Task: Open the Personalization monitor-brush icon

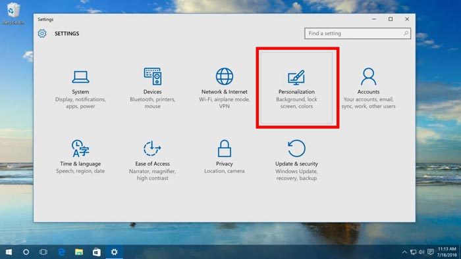Action: point(296,78)
